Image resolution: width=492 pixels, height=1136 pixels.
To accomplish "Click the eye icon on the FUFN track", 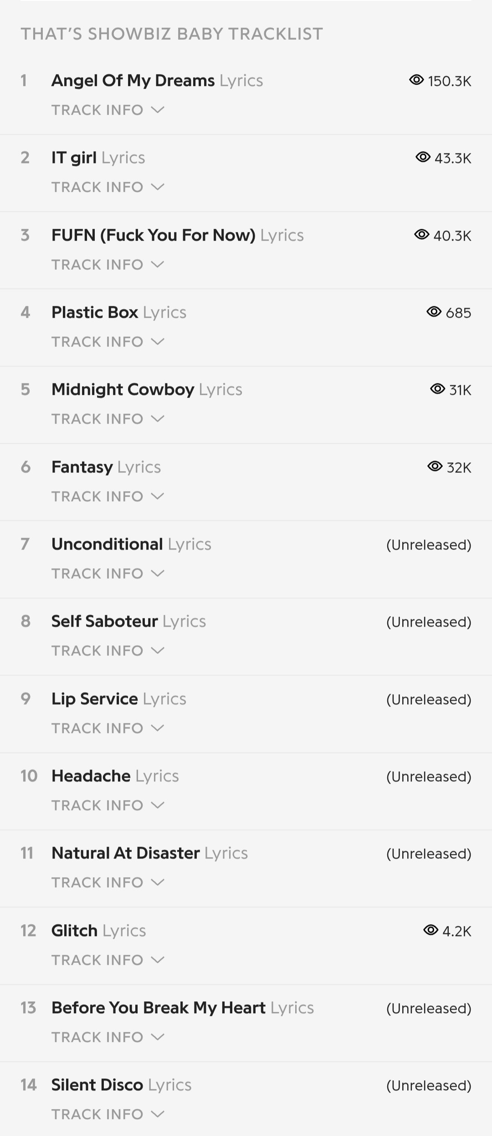I will click(421, 235).
